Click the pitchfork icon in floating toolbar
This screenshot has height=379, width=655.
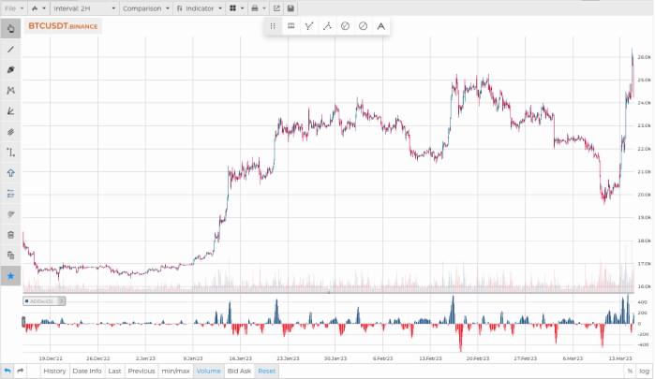pos(308,26)
